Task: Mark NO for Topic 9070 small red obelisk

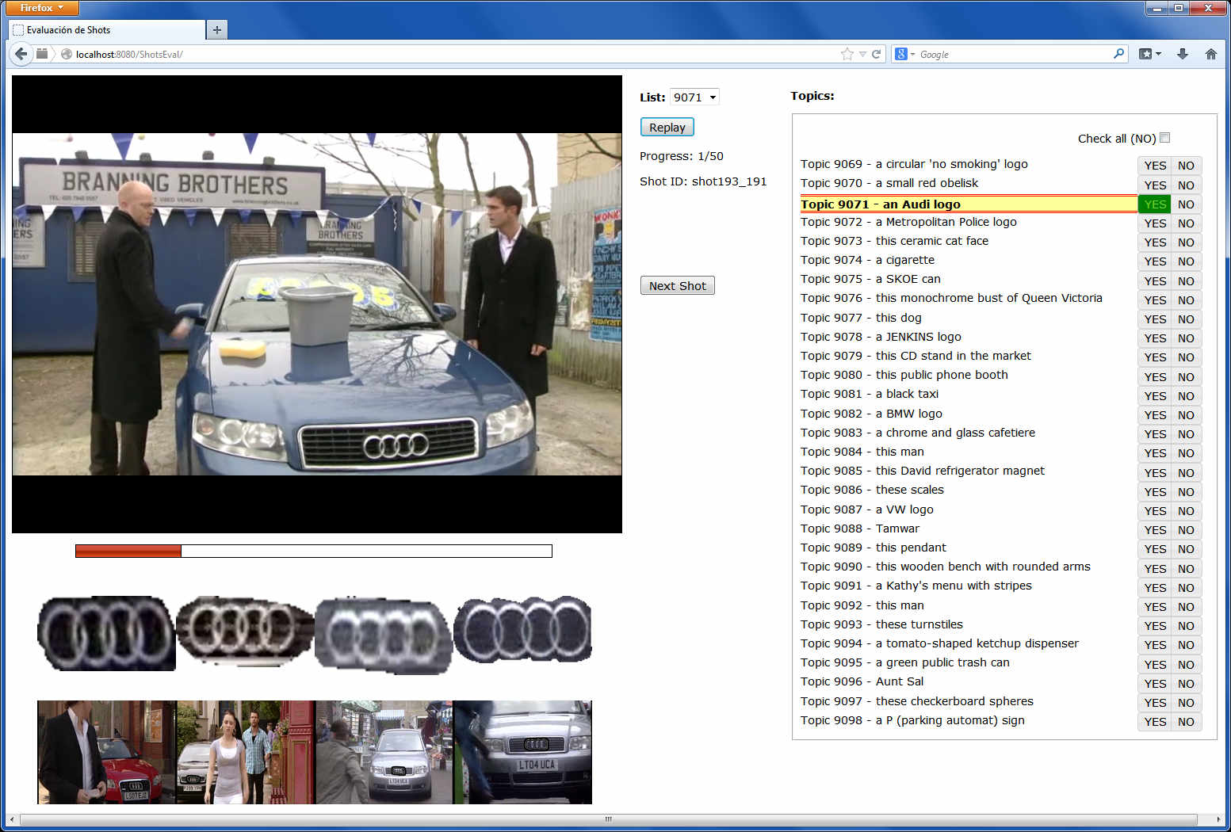Action: tap(1186, 185)
